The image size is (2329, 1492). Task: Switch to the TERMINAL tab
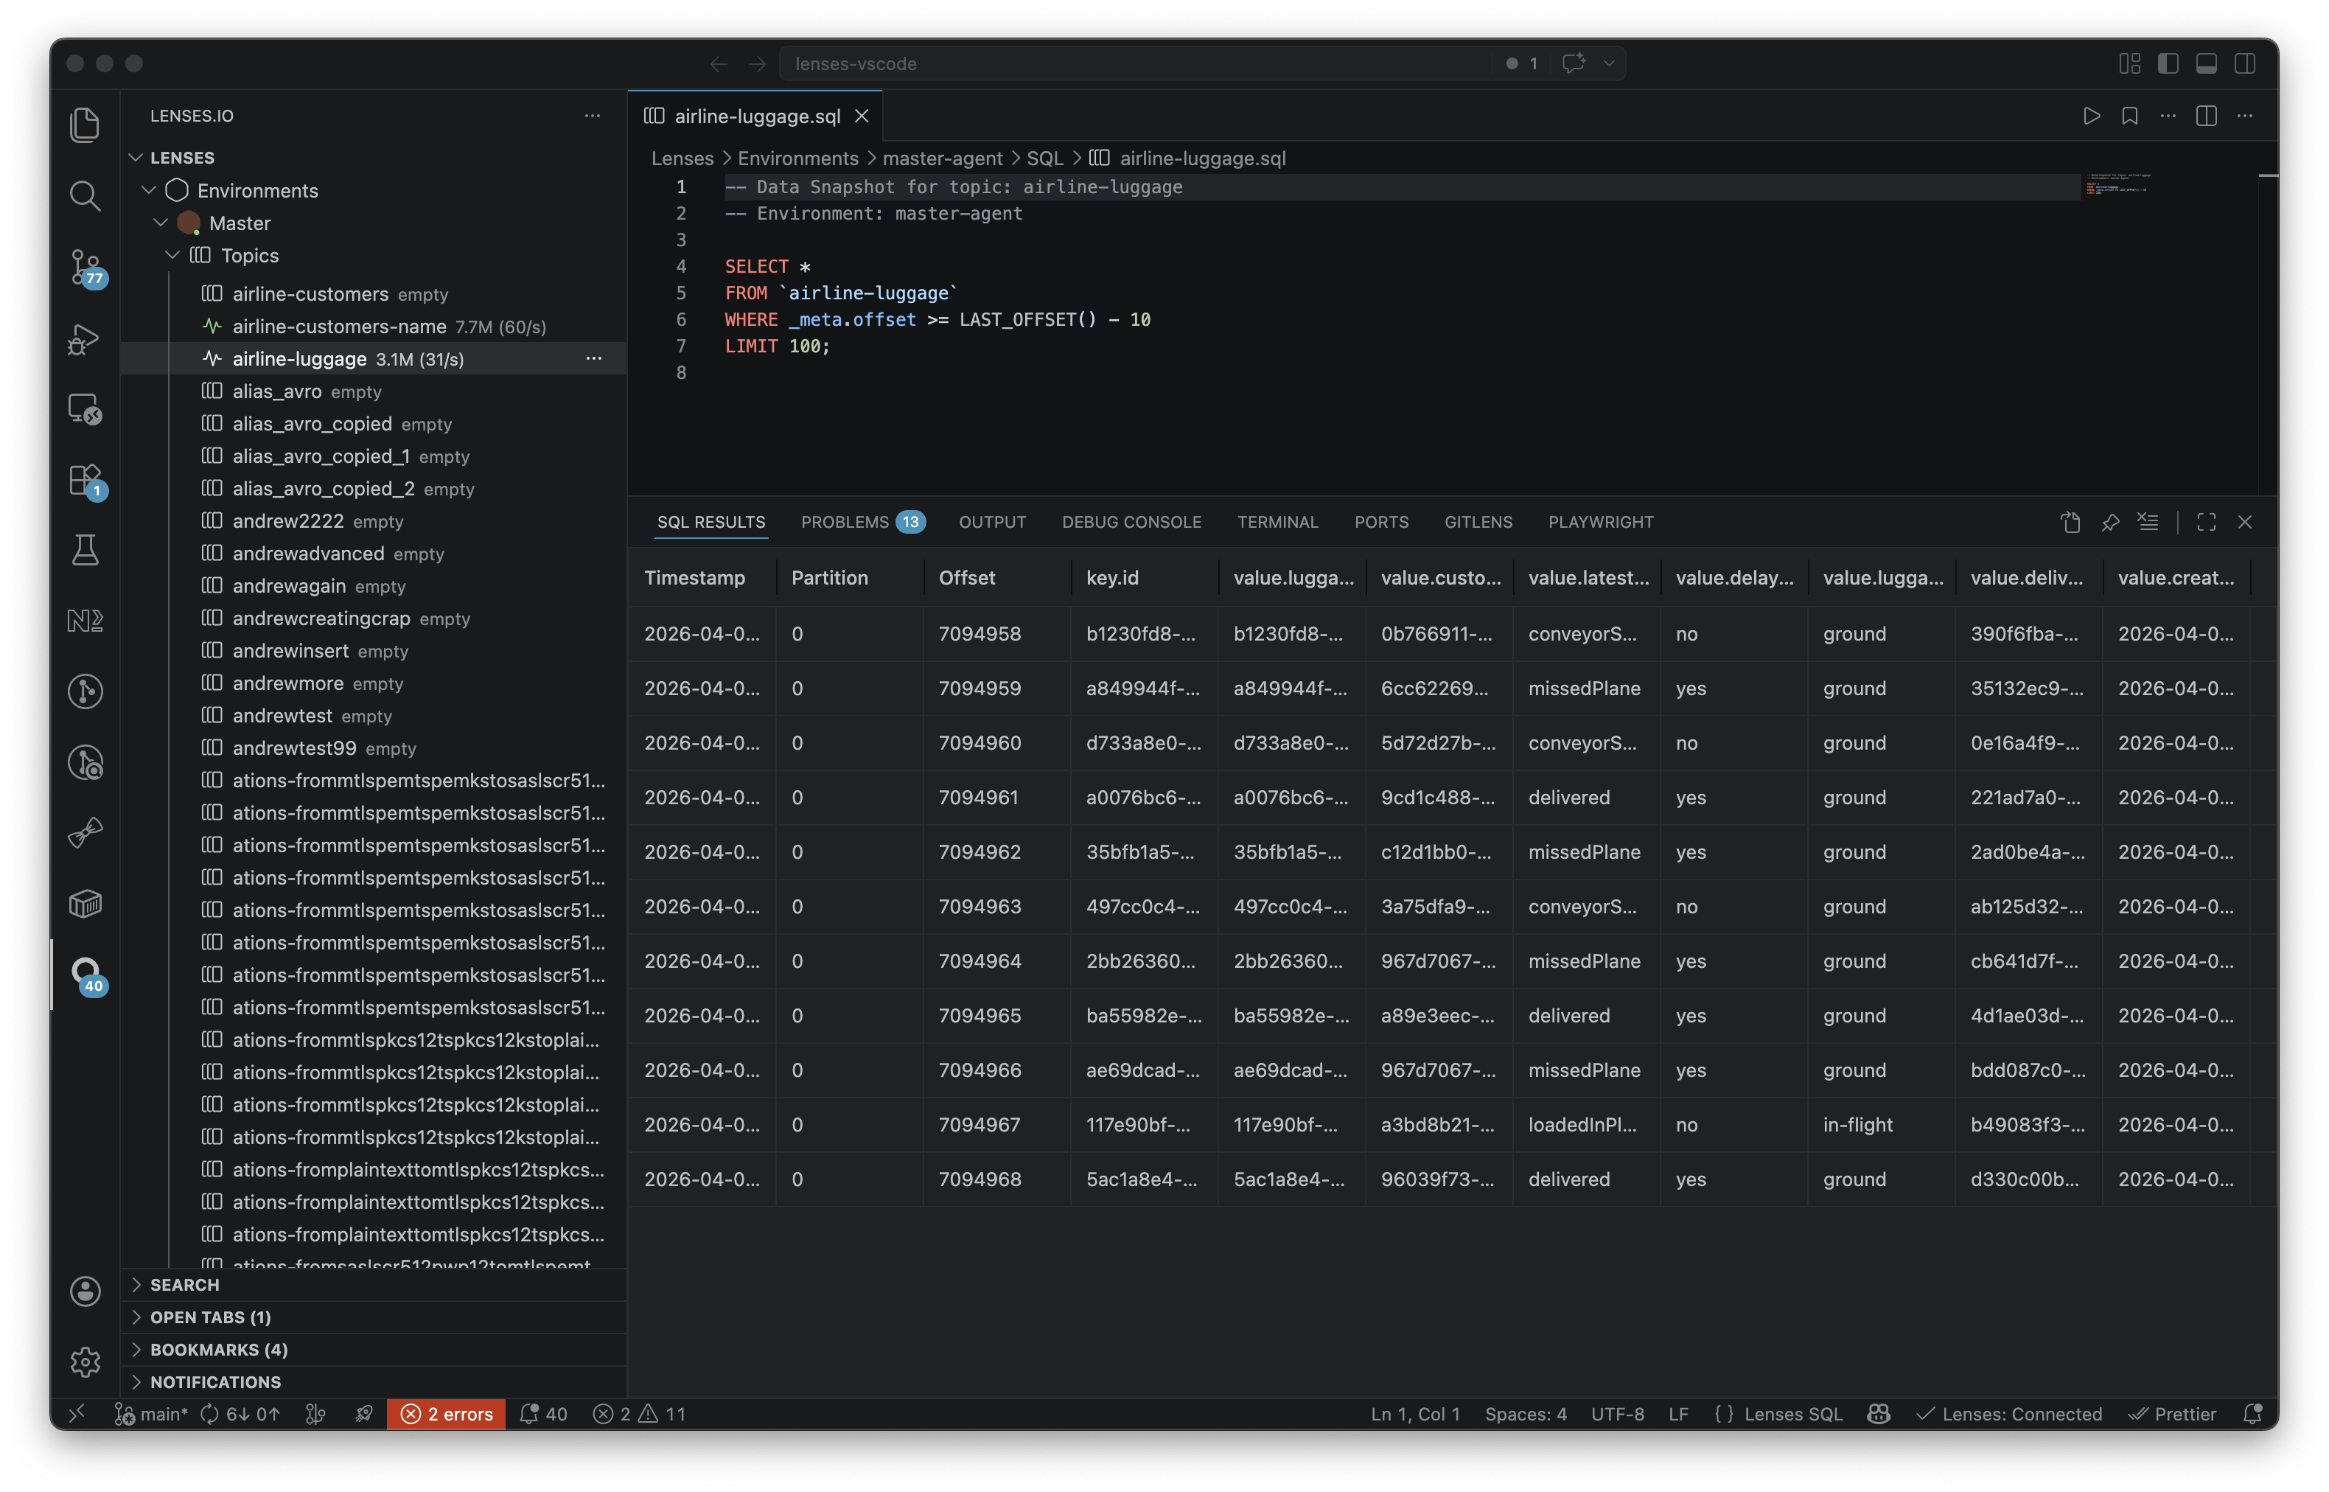1277,522
